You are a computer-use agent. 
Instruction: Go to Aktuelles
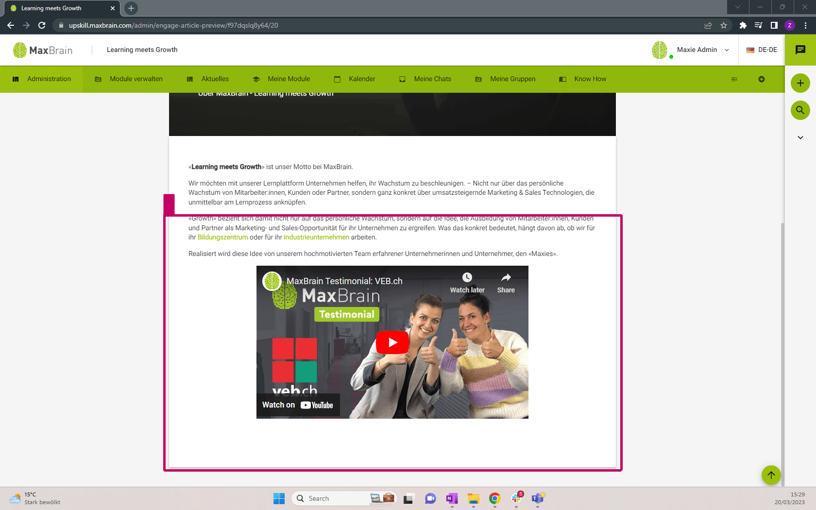[208, 79]
